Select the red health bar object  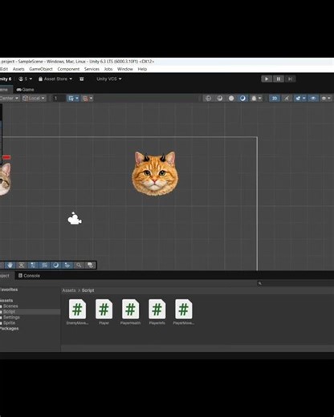[6, 157]
